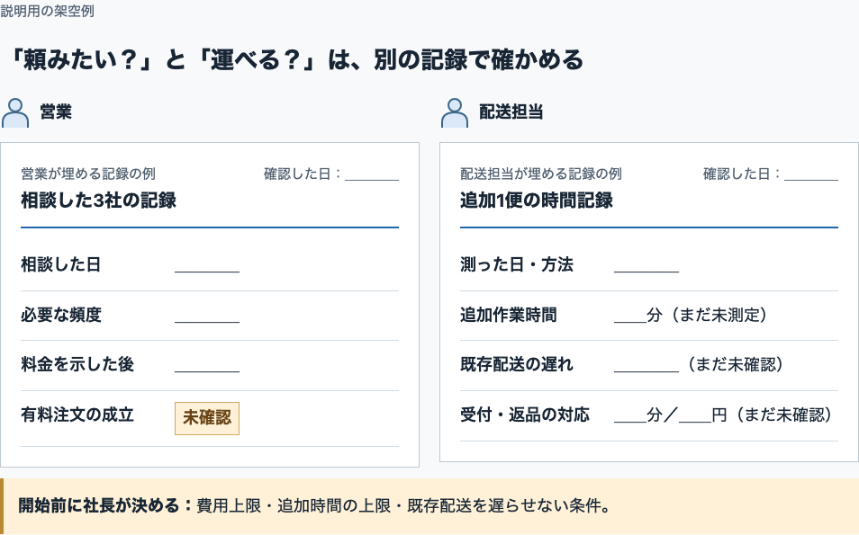859x535 pixels.
Task: Click the 配送担当 heading label
Action: [511, 112]
